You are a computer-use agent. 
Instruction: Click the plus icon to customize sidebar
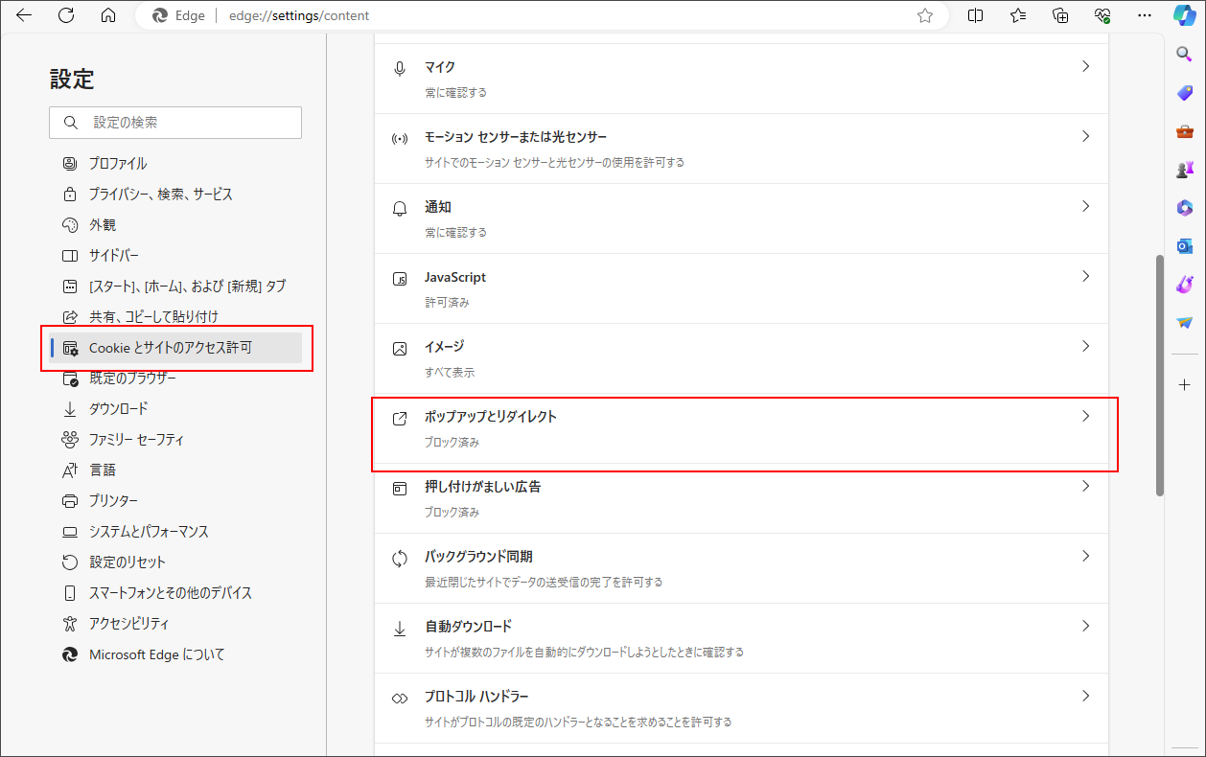tap(1185, 384)
